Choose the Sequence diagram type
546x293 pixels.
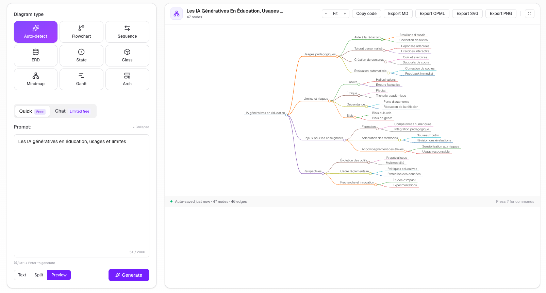127,32
